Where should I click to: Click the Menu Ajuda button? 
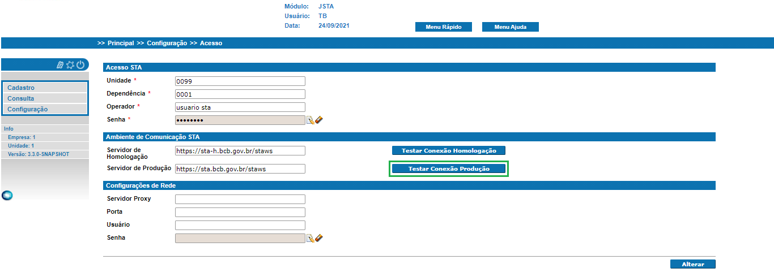(511, 27)
